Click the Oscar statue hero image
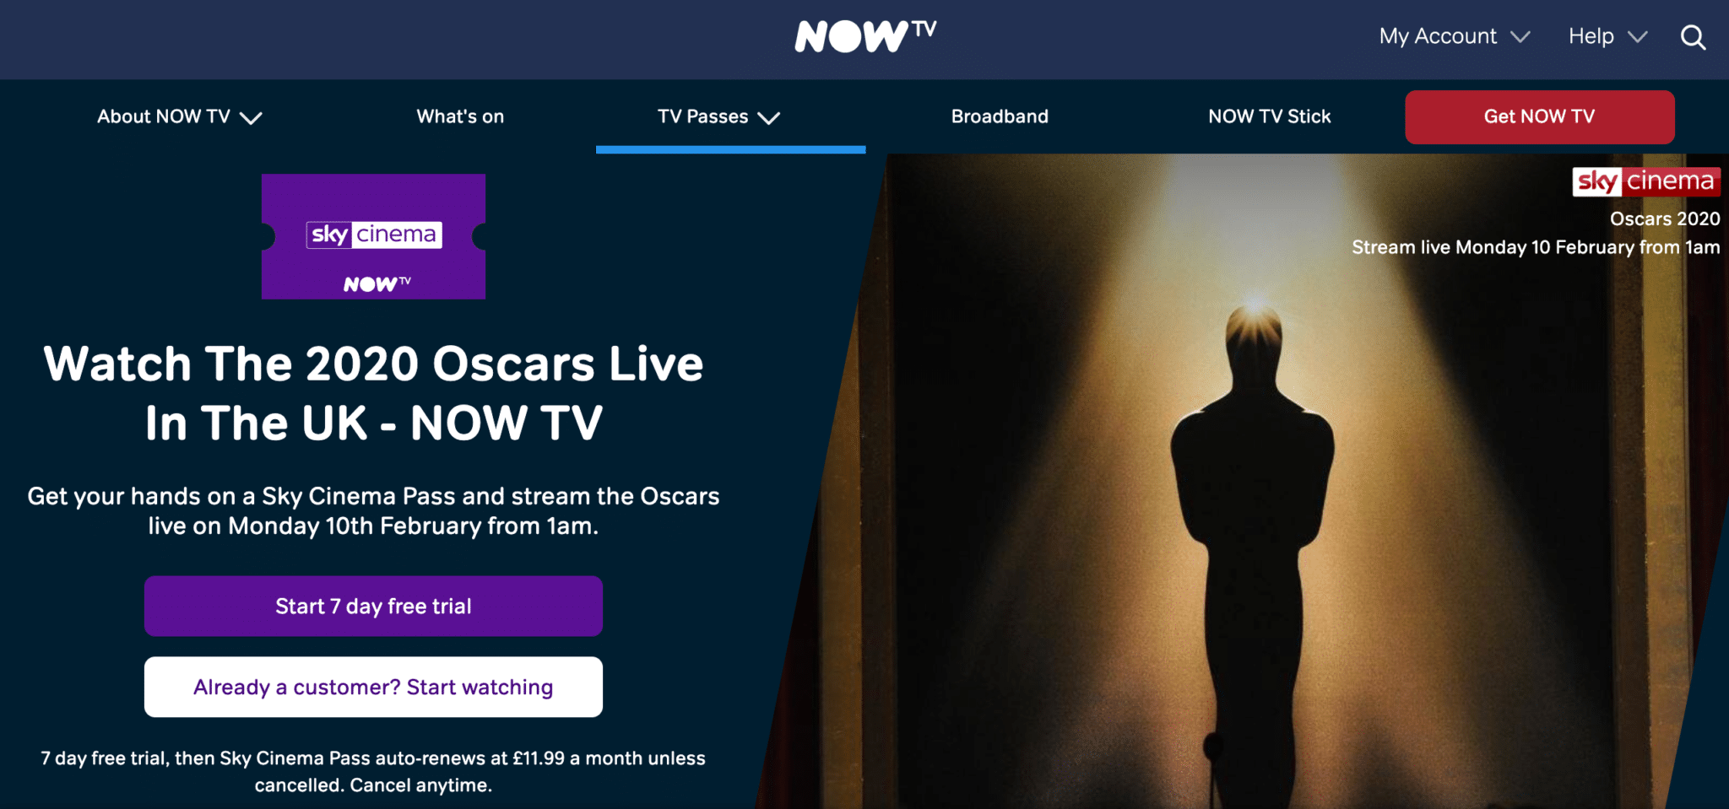 (1249, 506)
